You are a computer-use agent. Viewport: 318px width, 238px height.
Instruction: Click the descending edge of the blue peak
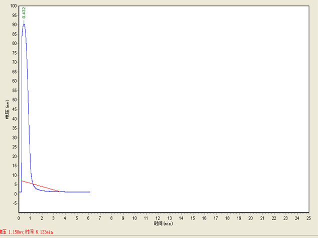point(28,100)
